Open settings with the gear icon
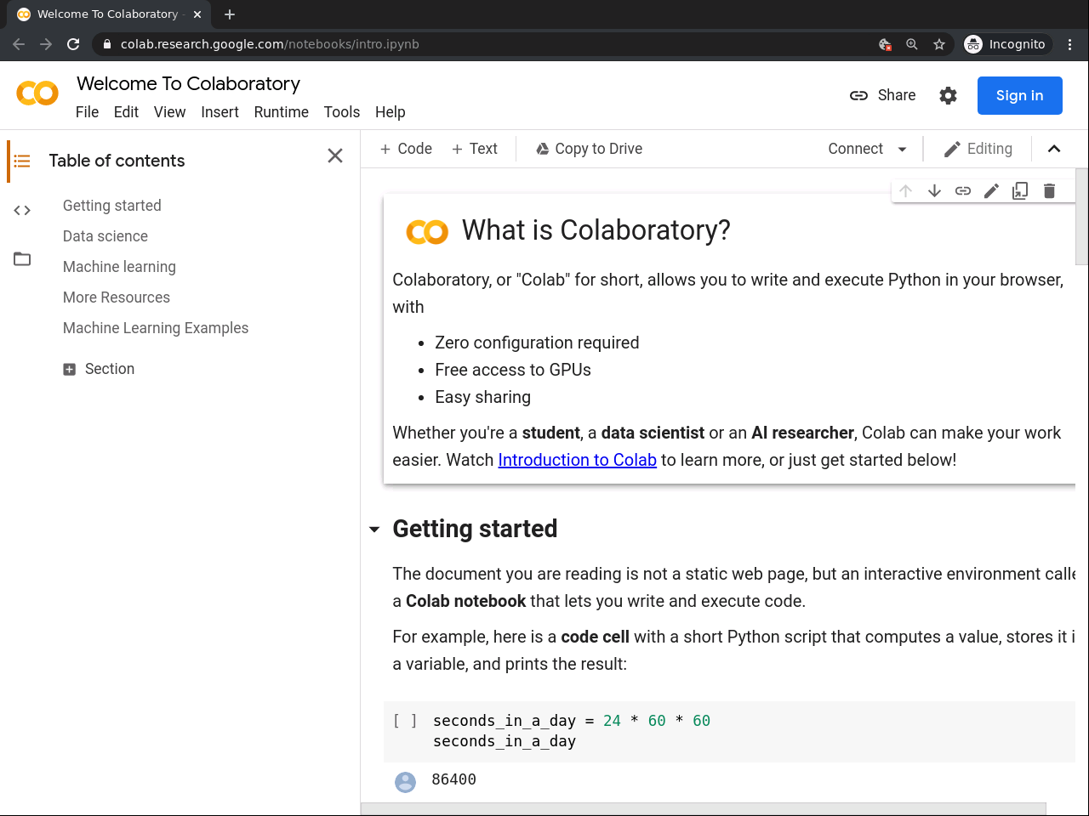 coord(948,95)
